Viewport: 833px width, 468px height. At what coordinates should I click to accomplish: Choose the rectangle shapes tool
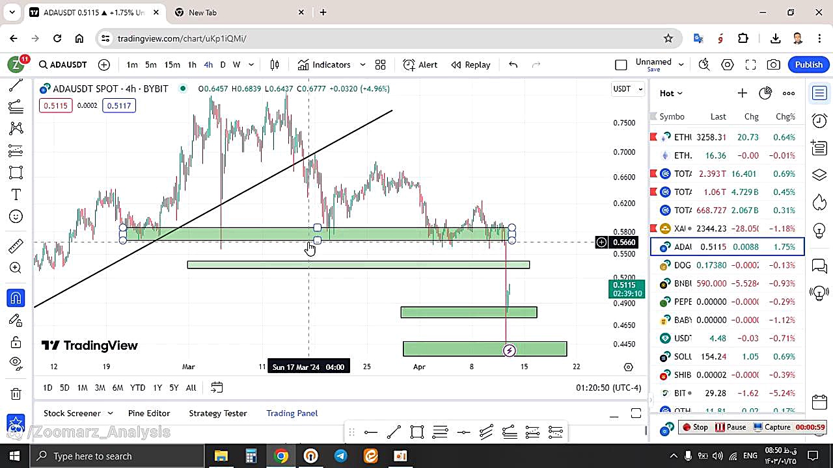coord(16,173)
